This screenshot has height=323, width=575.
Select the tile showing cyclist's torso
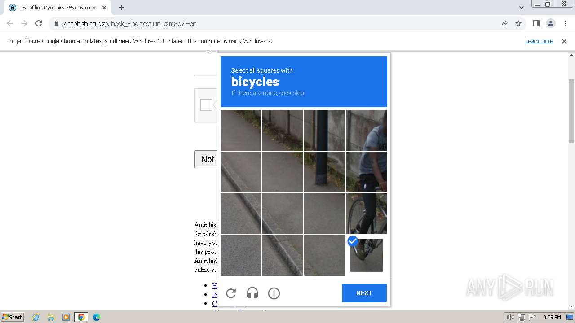click(x=366, y=130)
